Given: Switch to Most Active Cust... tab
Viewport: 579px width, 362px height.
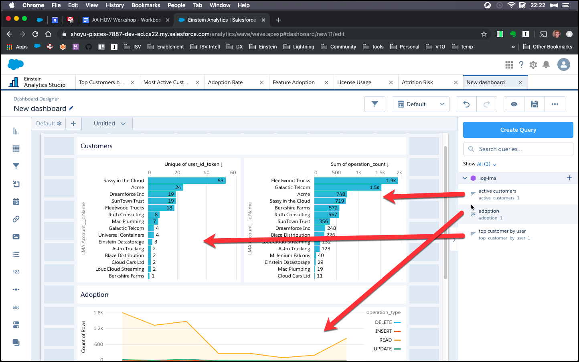Looking at the screenshot, I should [166, 82].
